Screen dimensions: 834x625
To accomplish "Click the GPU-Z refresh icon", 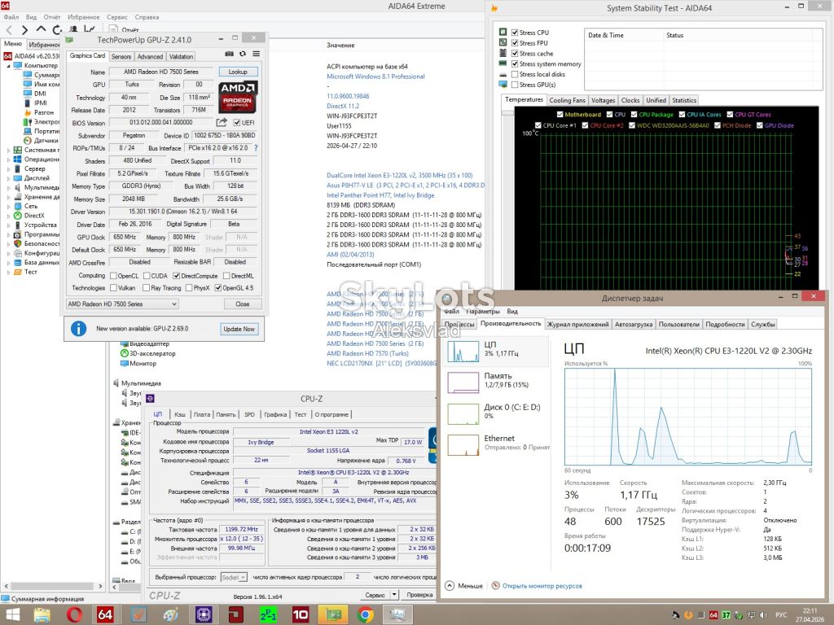I will (x=243, y=54).
